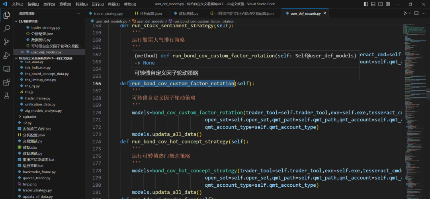Click the editor vertical scrollbar thumb
Screen dimensions: 430x199
coord(428,95)
